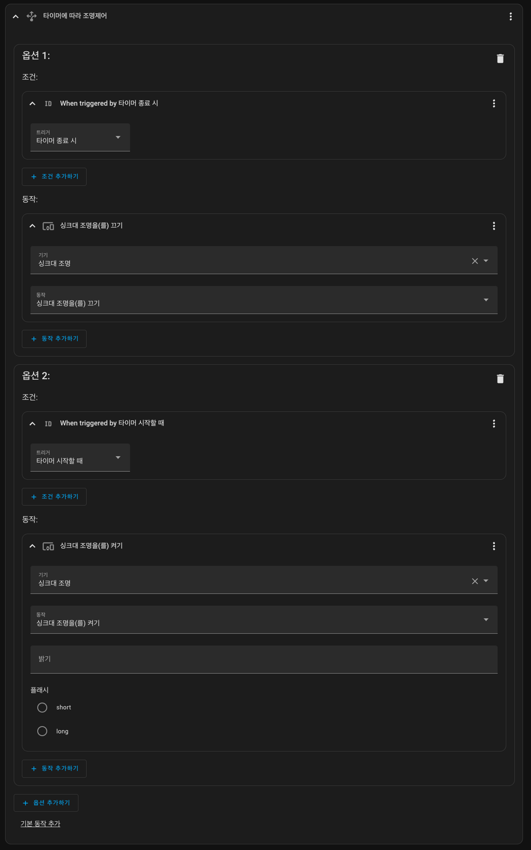Screen dimensions: 531x850
Task: Open overflow menu for 타이머에 따라 조명제어
Action: [510, 16]
